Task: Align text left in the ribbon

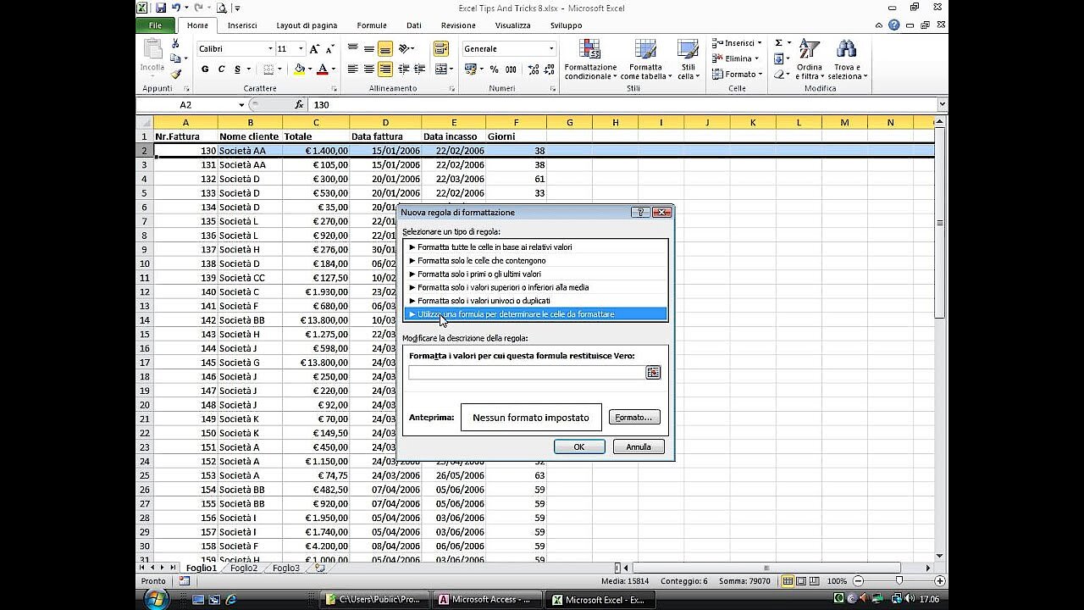Action: tap(353, 69)
